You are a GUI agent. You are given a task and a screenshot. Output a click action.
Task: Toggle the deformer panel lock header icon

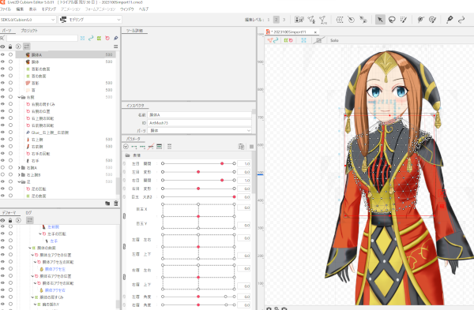tap(10, 220)
